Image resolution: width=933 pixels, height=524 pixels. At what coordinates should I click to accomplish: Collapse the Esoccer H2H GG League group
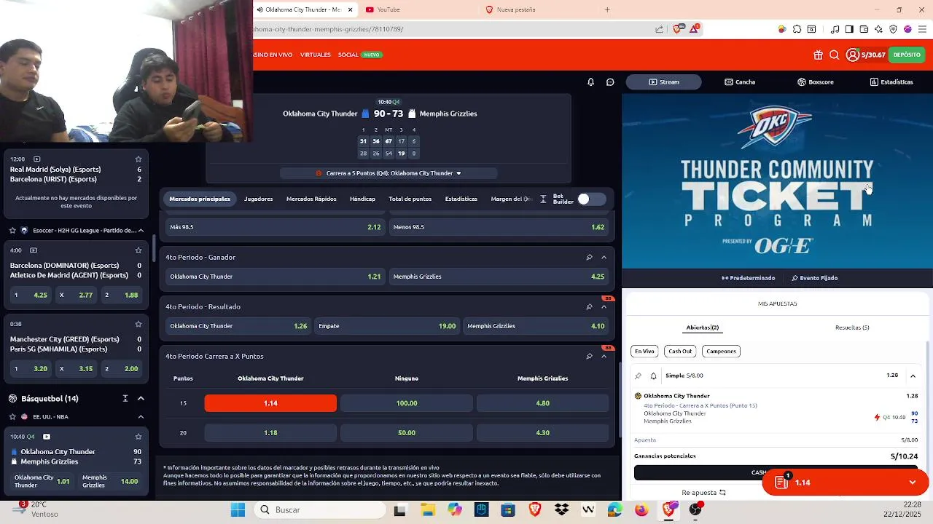[141, 231]
